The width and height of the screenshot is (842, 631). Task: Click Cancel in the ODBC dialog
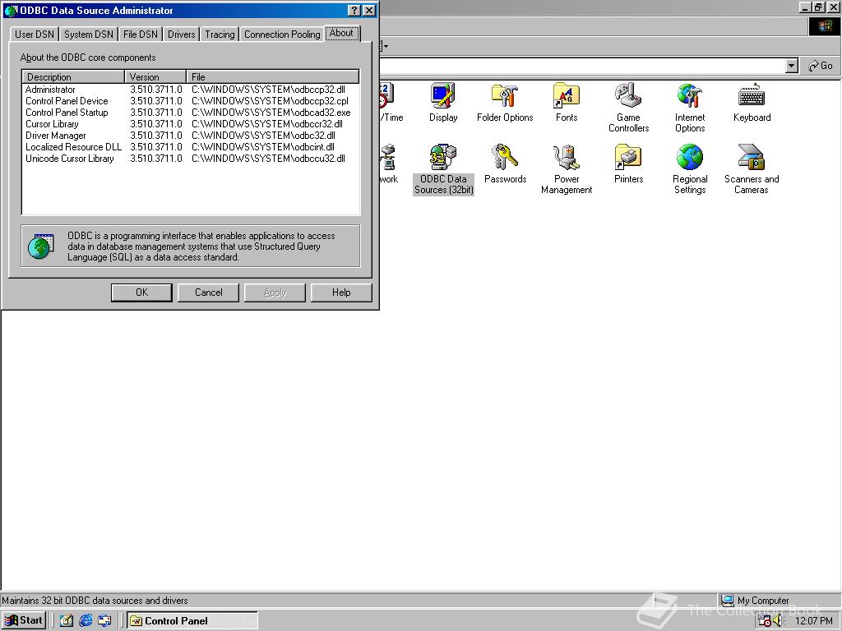tap(208, 292)
